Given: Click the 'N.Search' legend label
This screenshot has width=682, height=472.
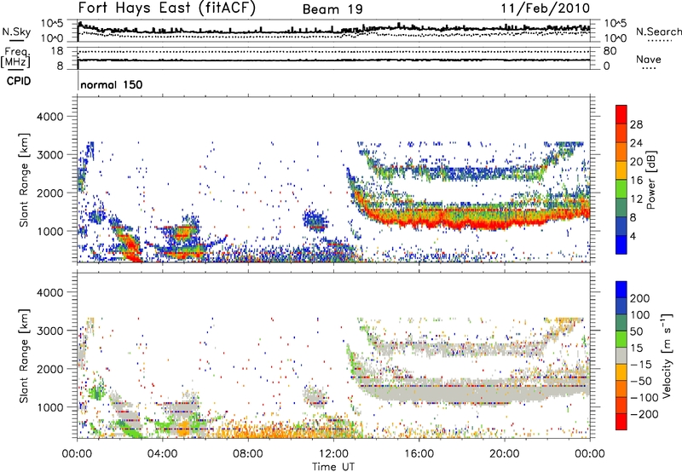Looking at the screenshot, I should click(658, 32).
